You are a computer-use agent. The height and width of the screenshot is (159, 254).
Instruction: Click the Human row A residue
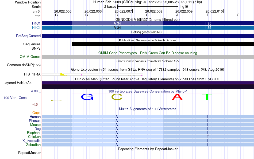[x=117, y=117]
